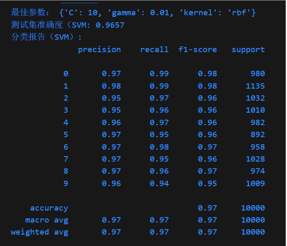Click the recall column header
The width and height of the screenshot is (287, 246).
tap(154, 49)
